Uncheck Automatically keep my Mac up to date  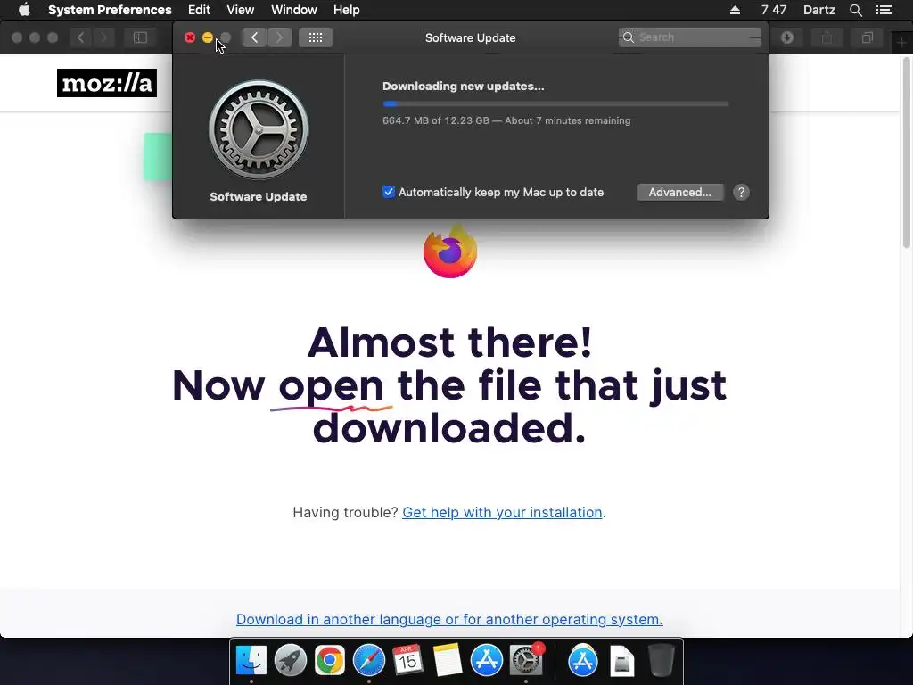coord(389,192)
